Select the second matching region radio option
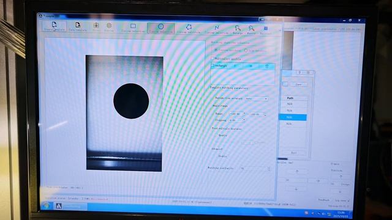The width and height of the screenshot is (392, 220). 246,50
